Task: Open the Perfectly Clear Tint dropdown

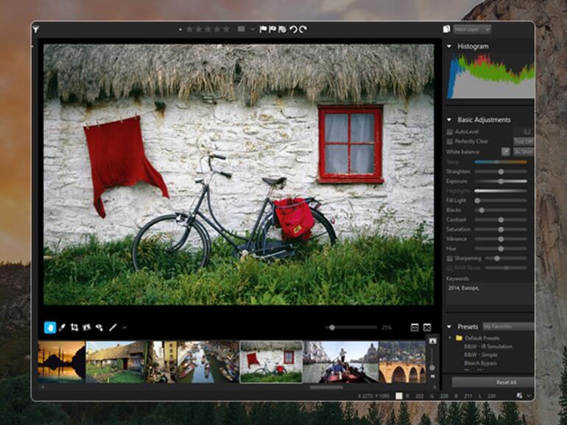Action: pos(524,142)
